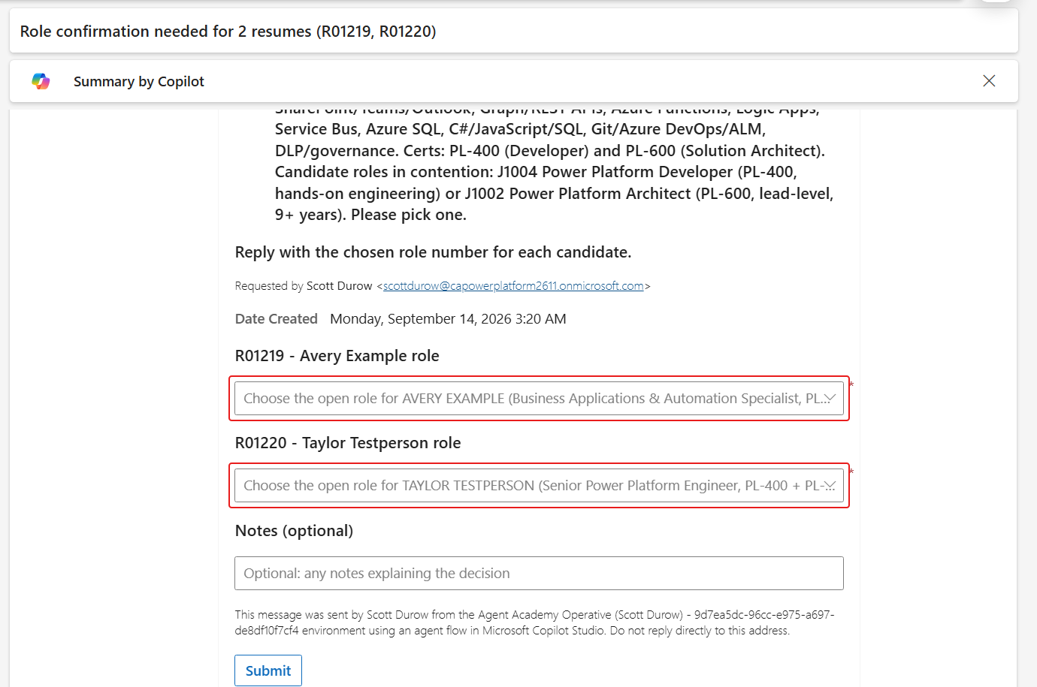The image size is (1037, 687).
Task: Open the Avery Example role dropdown
Action: [x=539, y=399]
